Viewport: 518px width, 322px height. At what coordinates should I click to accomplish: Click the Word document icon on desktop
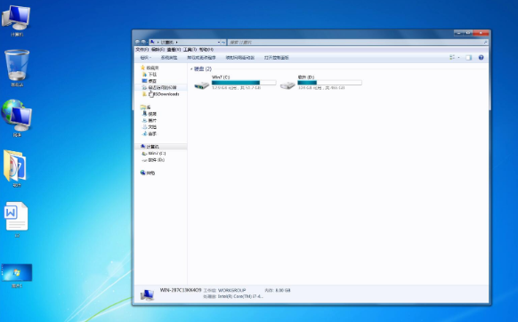(x=17, y=216)
